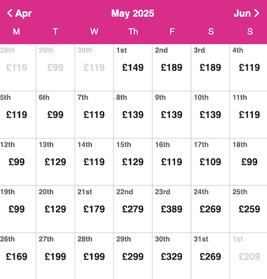Click greyed June 1st at £209
This screenshot has height=279, width=267.
click(249, 256)
